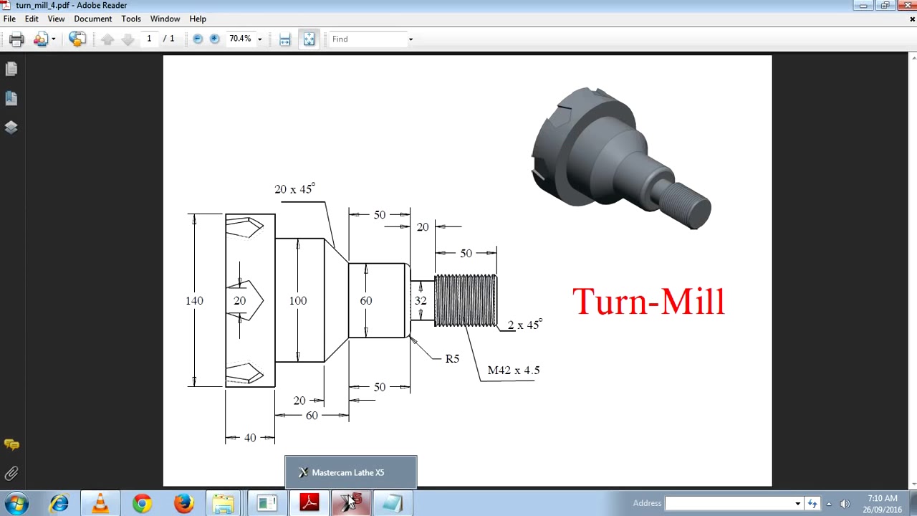The image size is (917, 516).
Task: Open the Tools menu
Action: [x=131, y=19]
